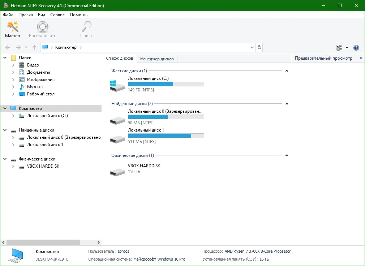Click the Музыка note icon in tree
The width and height of the screenshot is (365, 266).
pos(22,87)
